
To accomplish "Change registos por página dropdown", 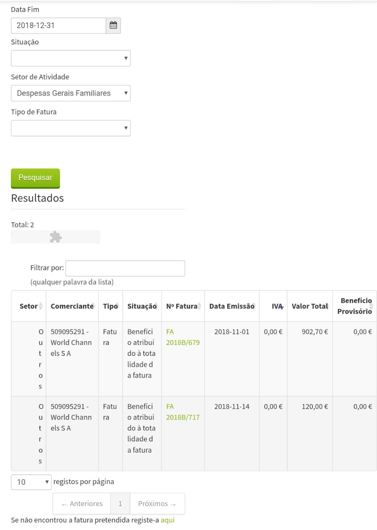I will pyautogui.click(x=31, y=482).
